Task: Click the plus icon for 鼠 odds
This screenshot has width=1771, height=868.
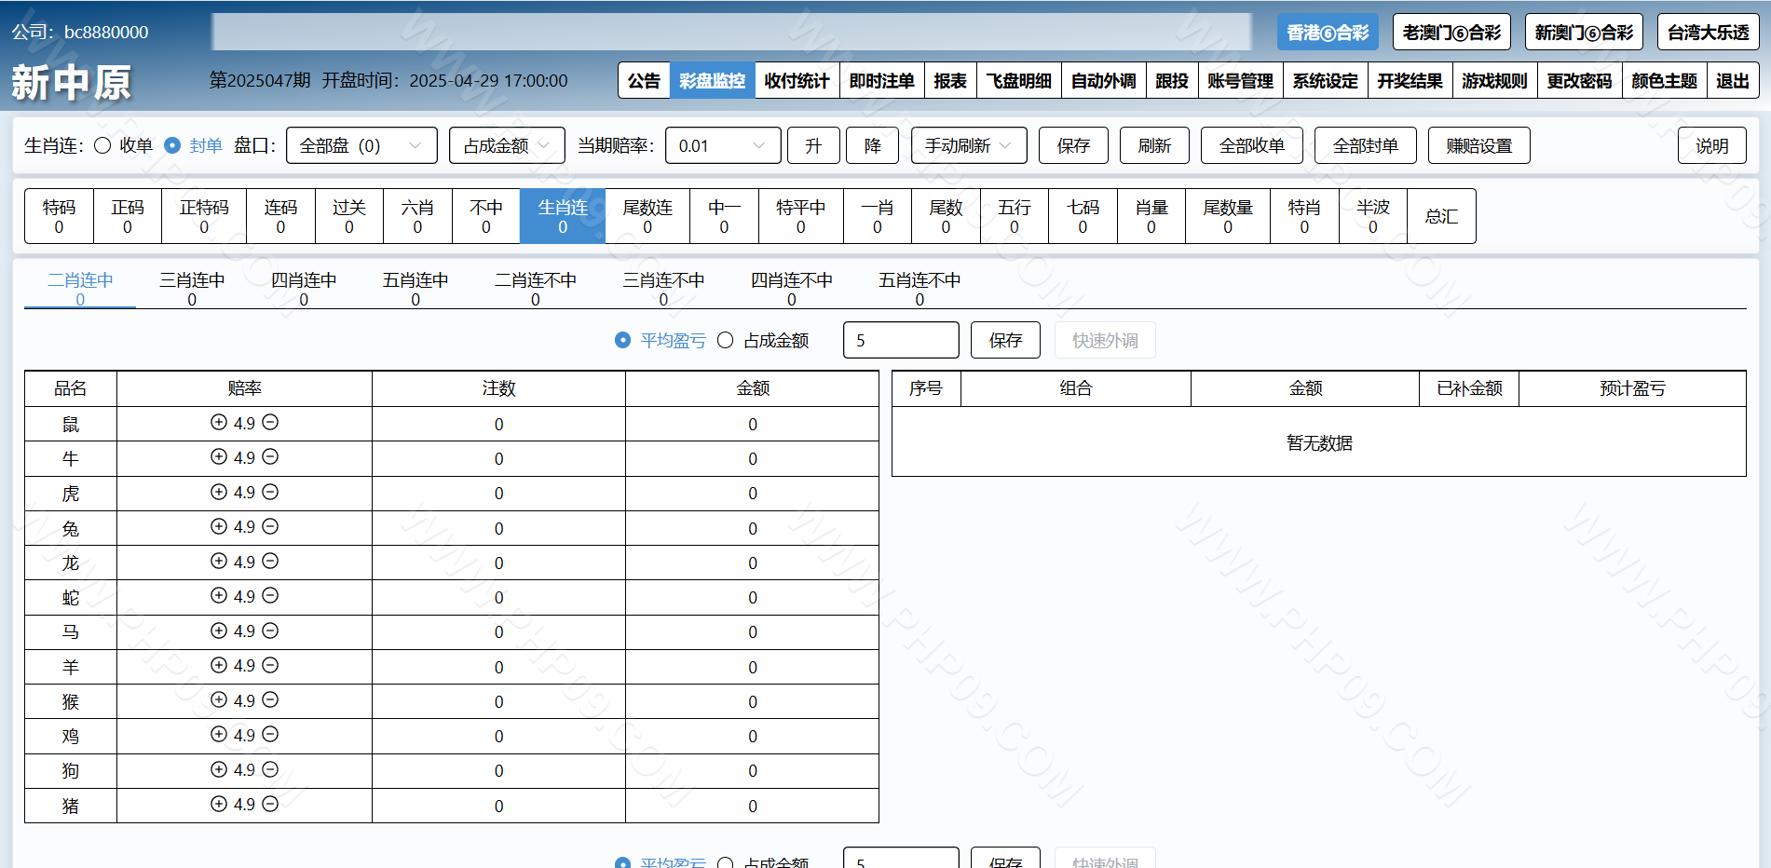Action: click(219, 422)
